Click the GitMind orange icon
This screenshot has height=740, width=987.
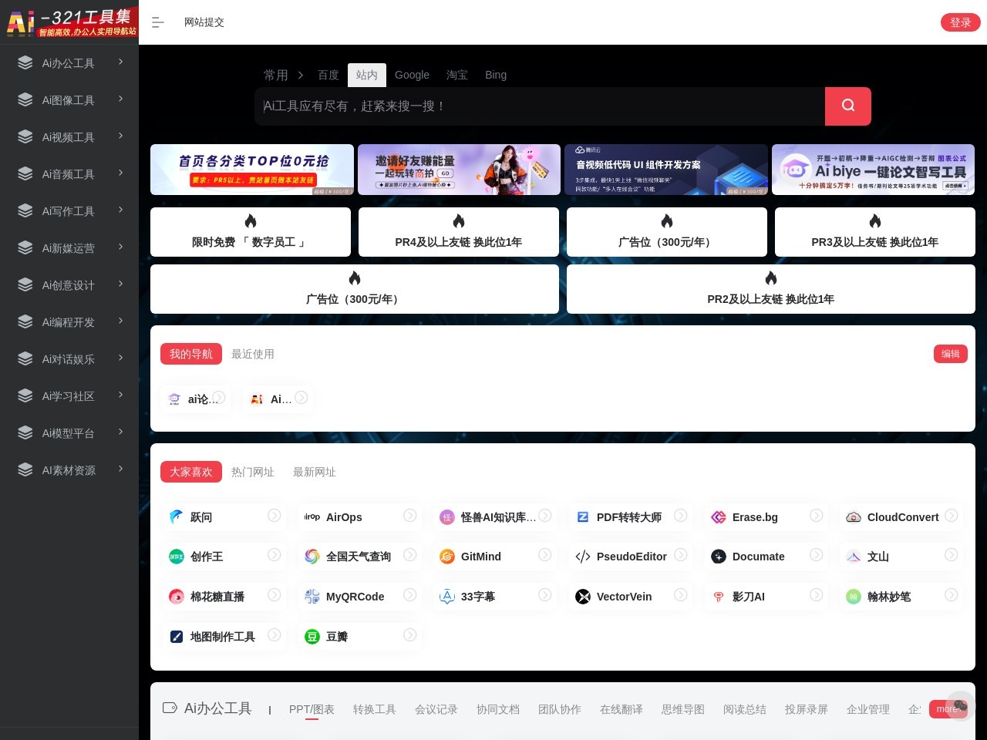(447, 557)
